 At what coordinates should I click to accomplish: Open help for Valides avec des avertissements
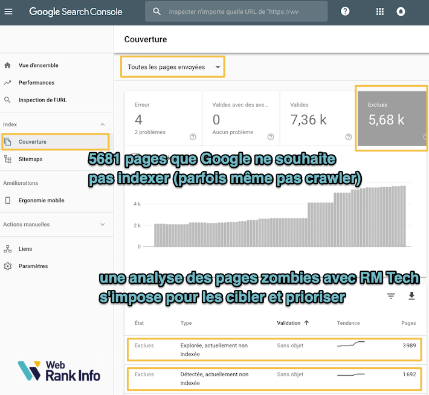(271, 136)
